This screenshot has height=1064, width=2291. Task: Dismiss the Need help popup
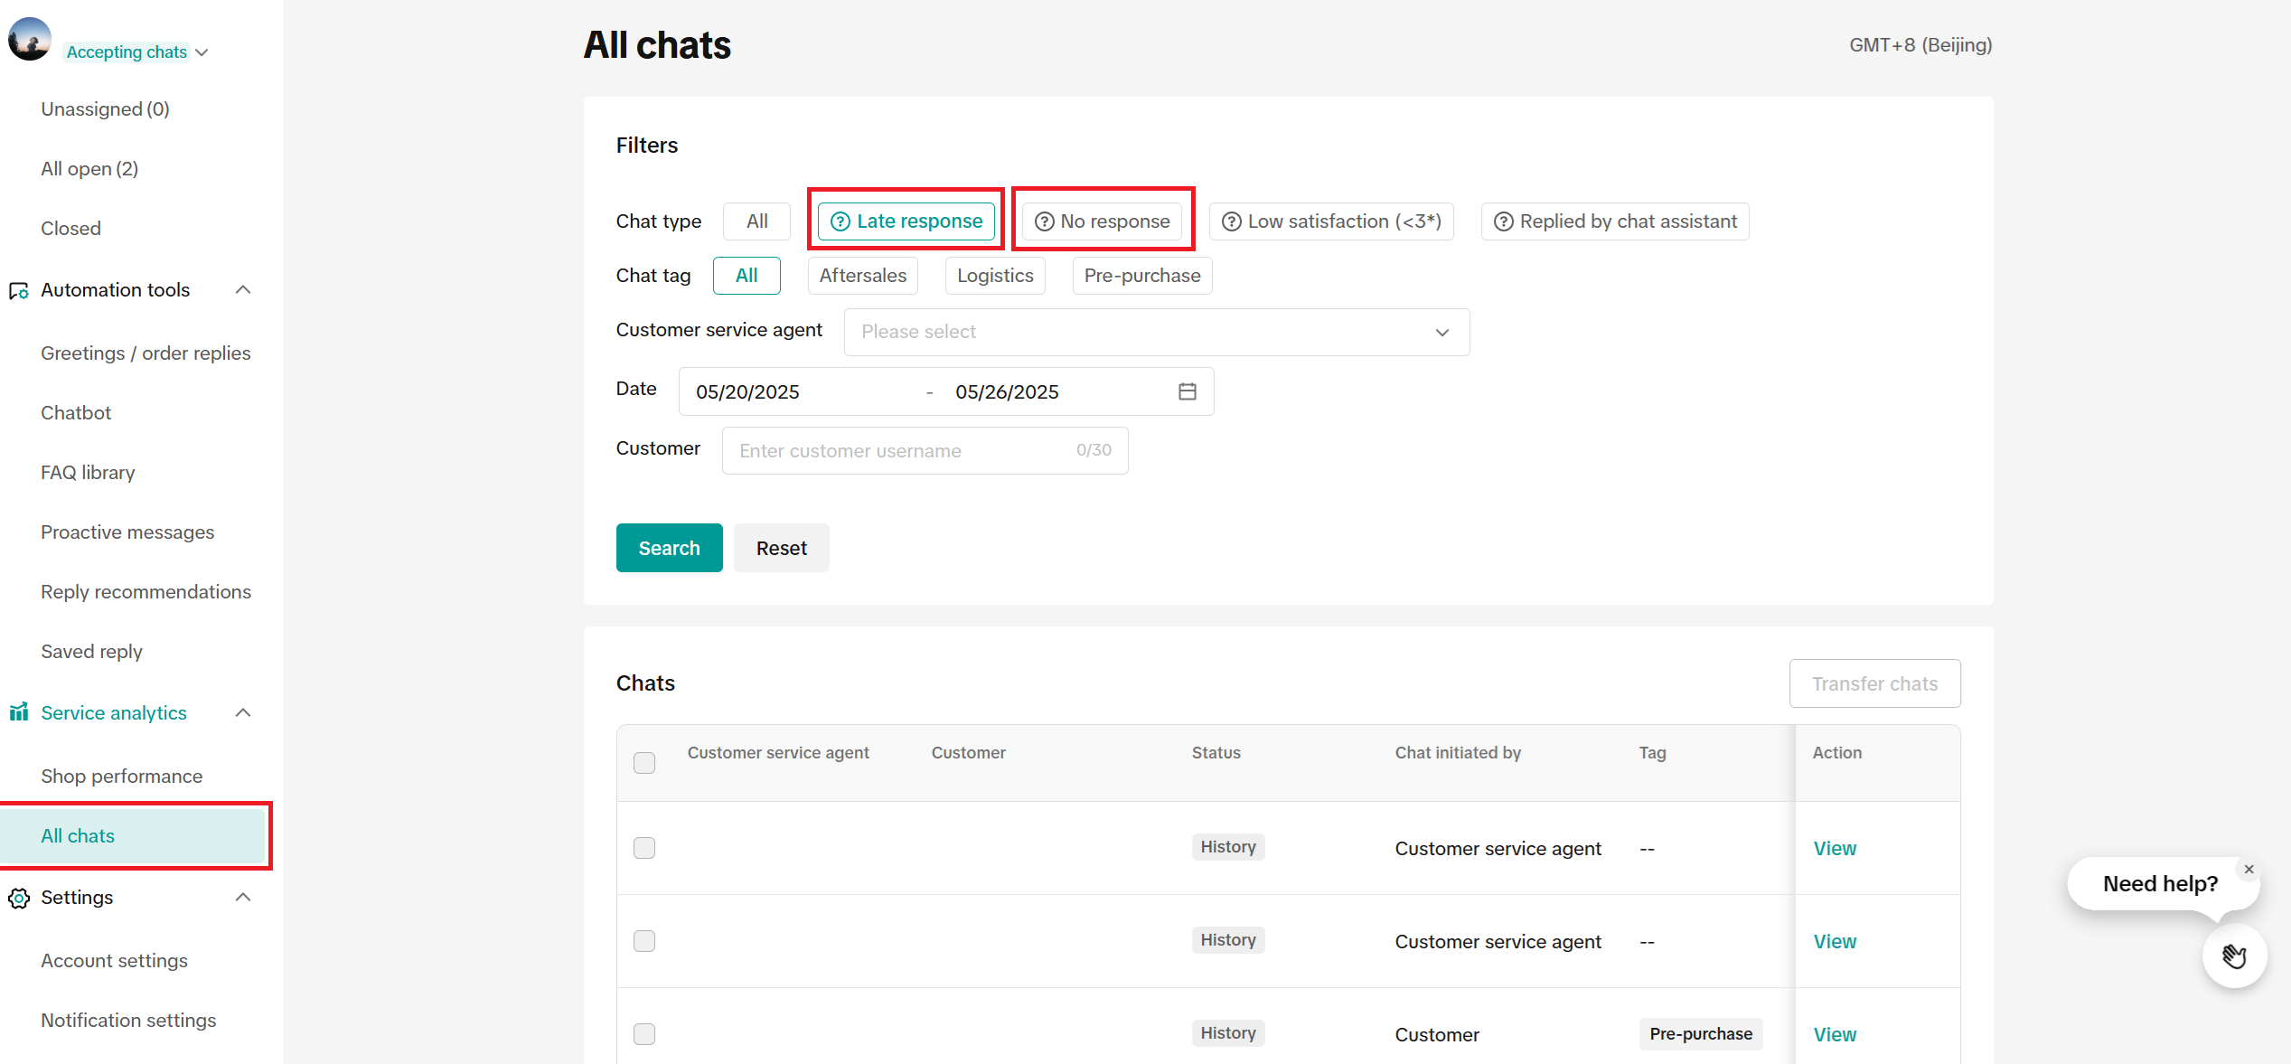point(2249,870)
